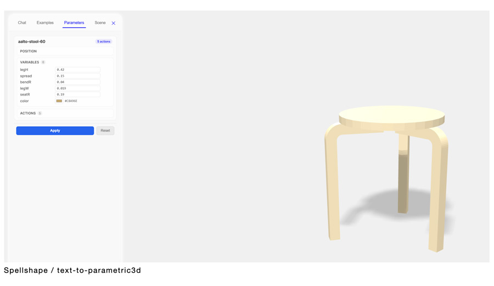The image size is (494, 286).
Task: Expand the ACTIONS section
Action: (x=65, y=113)
